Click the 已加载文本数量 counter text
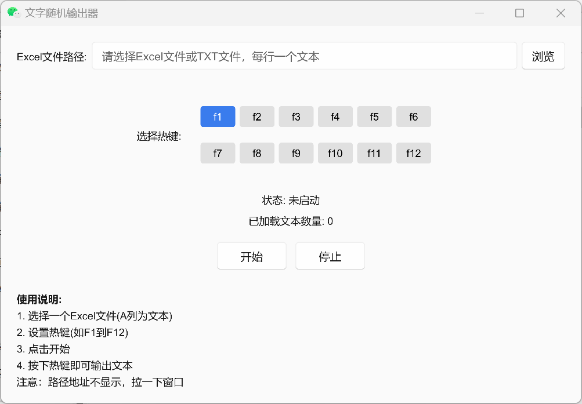The height and width of the screenshot is (404, 582). click(x=291, y=221)
